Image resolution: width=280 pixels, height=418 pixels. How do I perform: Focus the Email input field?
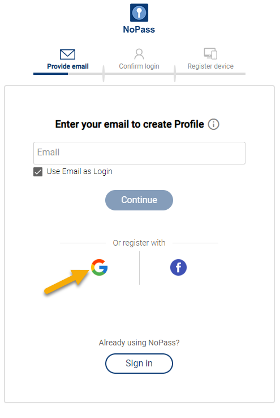tap(139, 153)
